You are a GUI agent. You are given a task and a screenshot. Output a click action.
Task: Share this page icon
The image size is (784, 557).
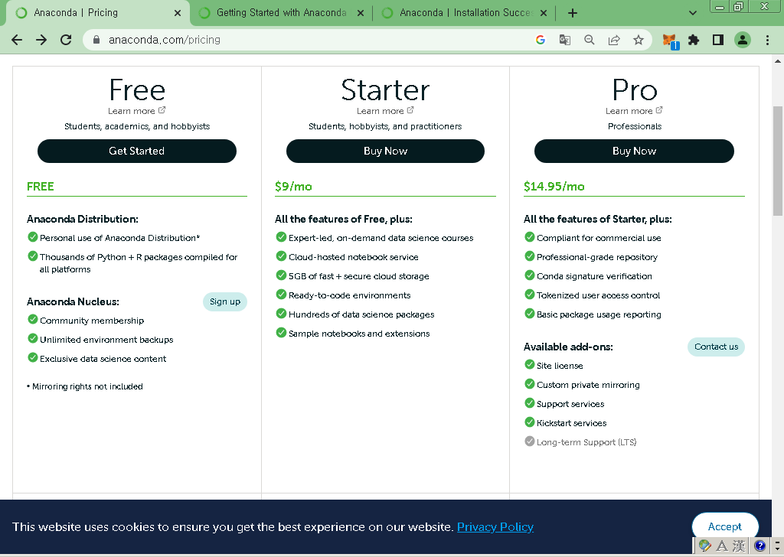coord(614,40)
